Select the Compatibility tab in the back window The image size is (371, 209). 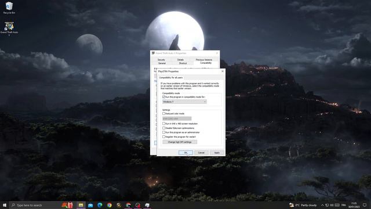(x=206, y=63)
